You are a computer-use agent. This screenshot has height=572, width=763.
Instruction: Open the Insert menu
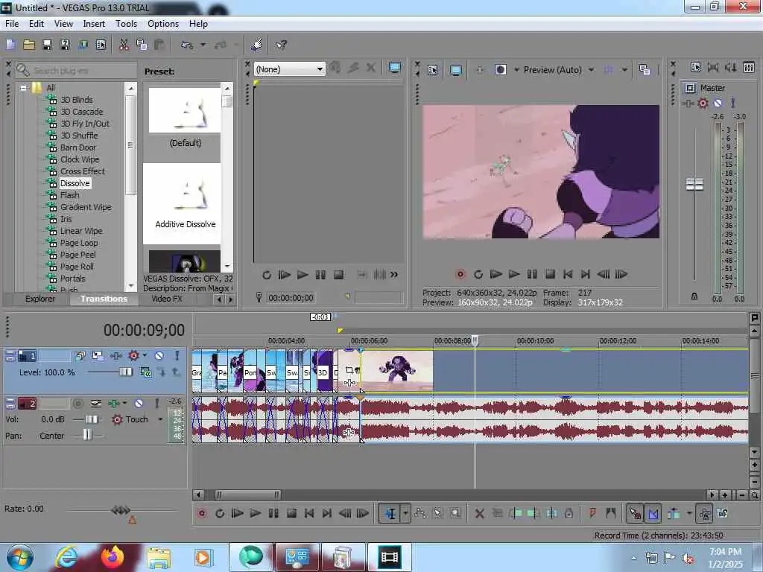(x=94, y=24)
